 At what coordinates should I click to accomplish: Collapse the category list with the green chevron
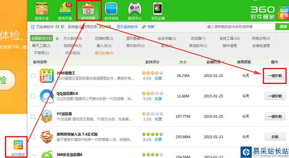tap(57, 38)
